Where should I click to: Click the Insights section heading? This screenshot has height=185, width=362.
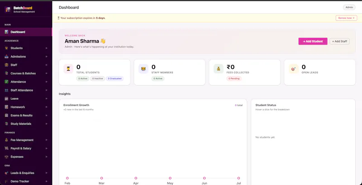[65, 94]
